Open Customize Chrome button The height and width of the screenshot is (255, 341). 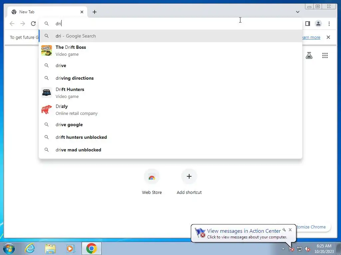(x=312, y=227)
